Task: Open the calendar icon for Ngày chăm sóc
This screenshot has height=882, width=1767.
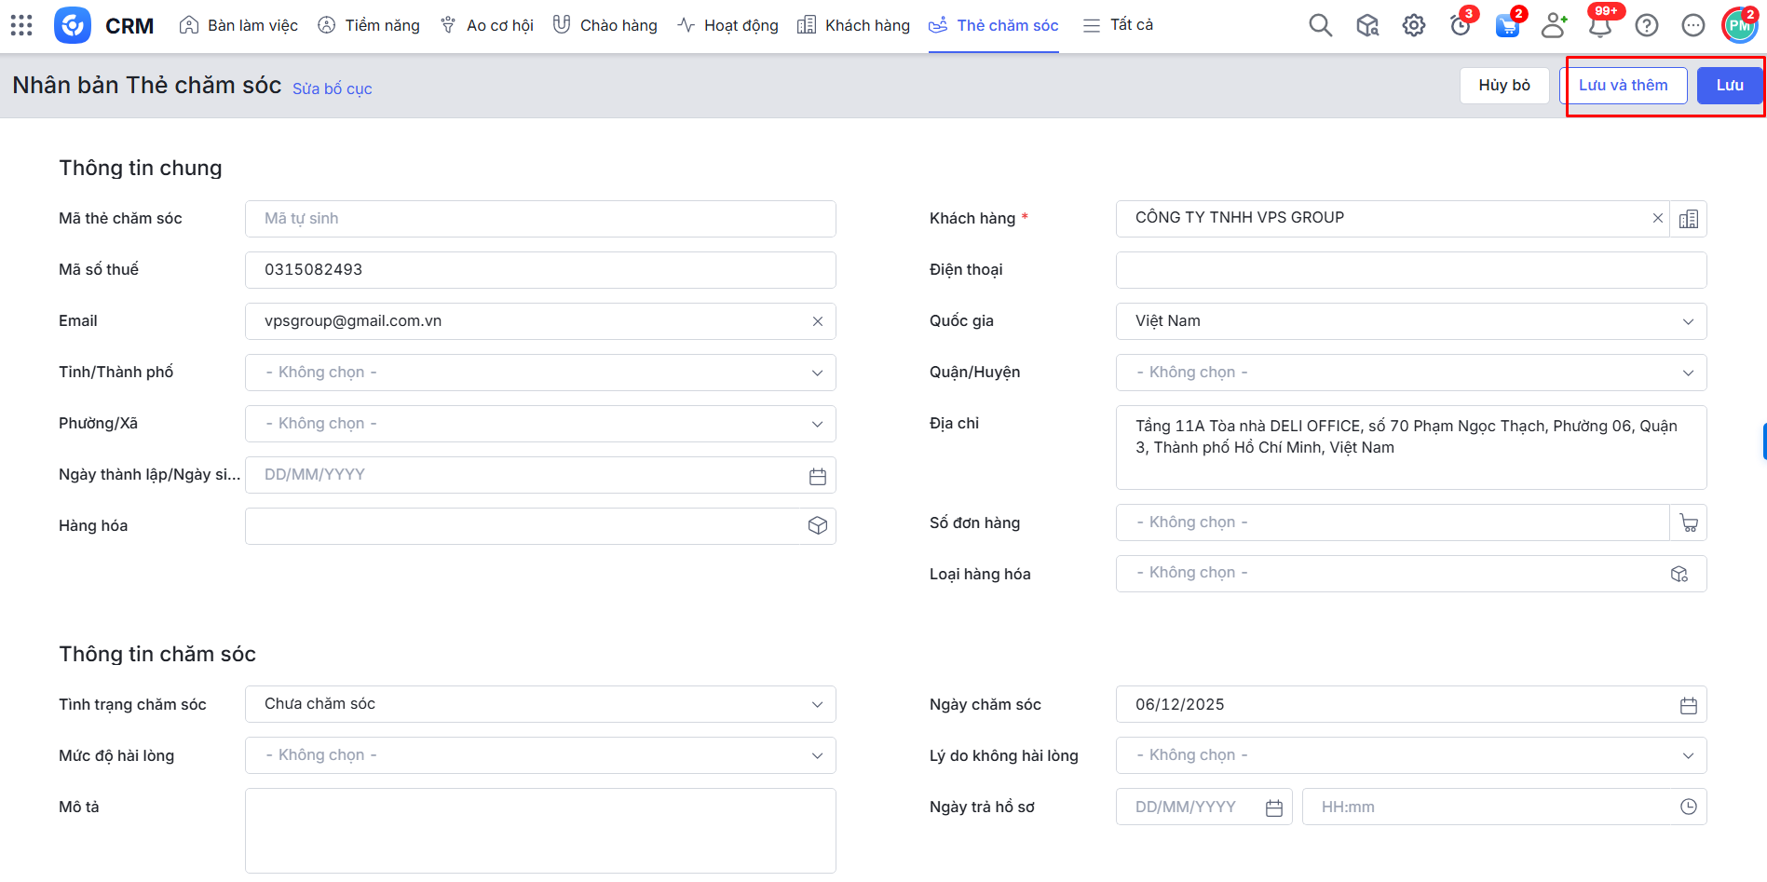Action: [1688, 705]
